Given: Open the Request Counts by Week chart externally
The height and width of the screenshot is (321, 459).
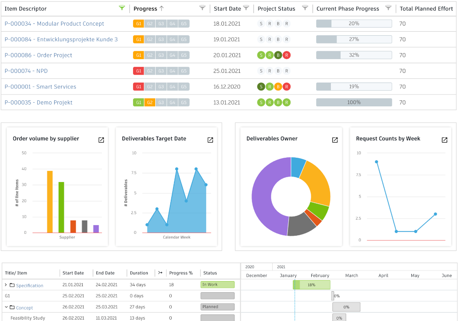Looking at the screenshot, I should tap(444, 140).
